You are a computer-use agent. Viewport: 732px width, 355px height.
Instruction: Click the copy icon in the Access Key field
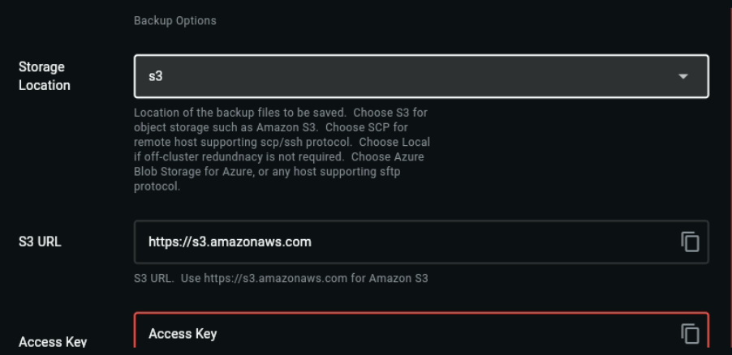click(690, 334)
